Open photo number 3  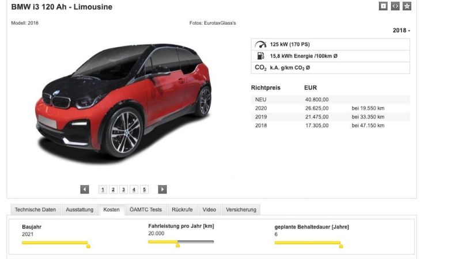pyautogui.click(x=123, y=189)
